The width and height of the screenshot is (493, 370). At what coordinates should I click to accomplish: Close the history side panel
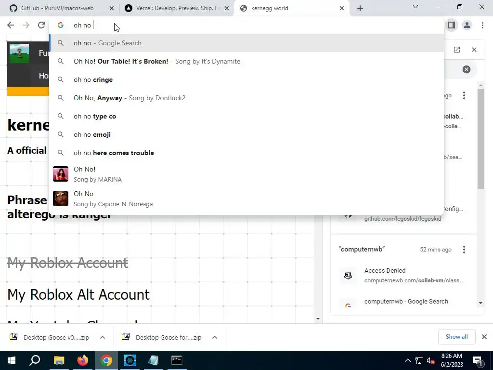[x=474, y=50]
